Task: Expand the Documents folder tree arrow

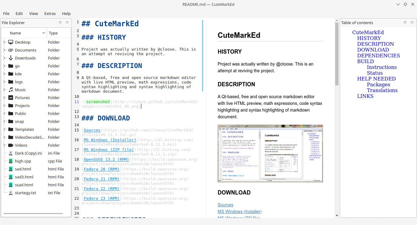Action: [4, 50]
